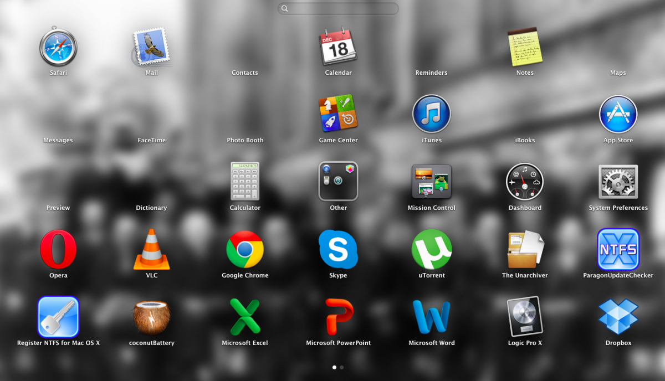Launch Logic Pro X
Screen dimensions: 665x381
click(x=525, y=317)
